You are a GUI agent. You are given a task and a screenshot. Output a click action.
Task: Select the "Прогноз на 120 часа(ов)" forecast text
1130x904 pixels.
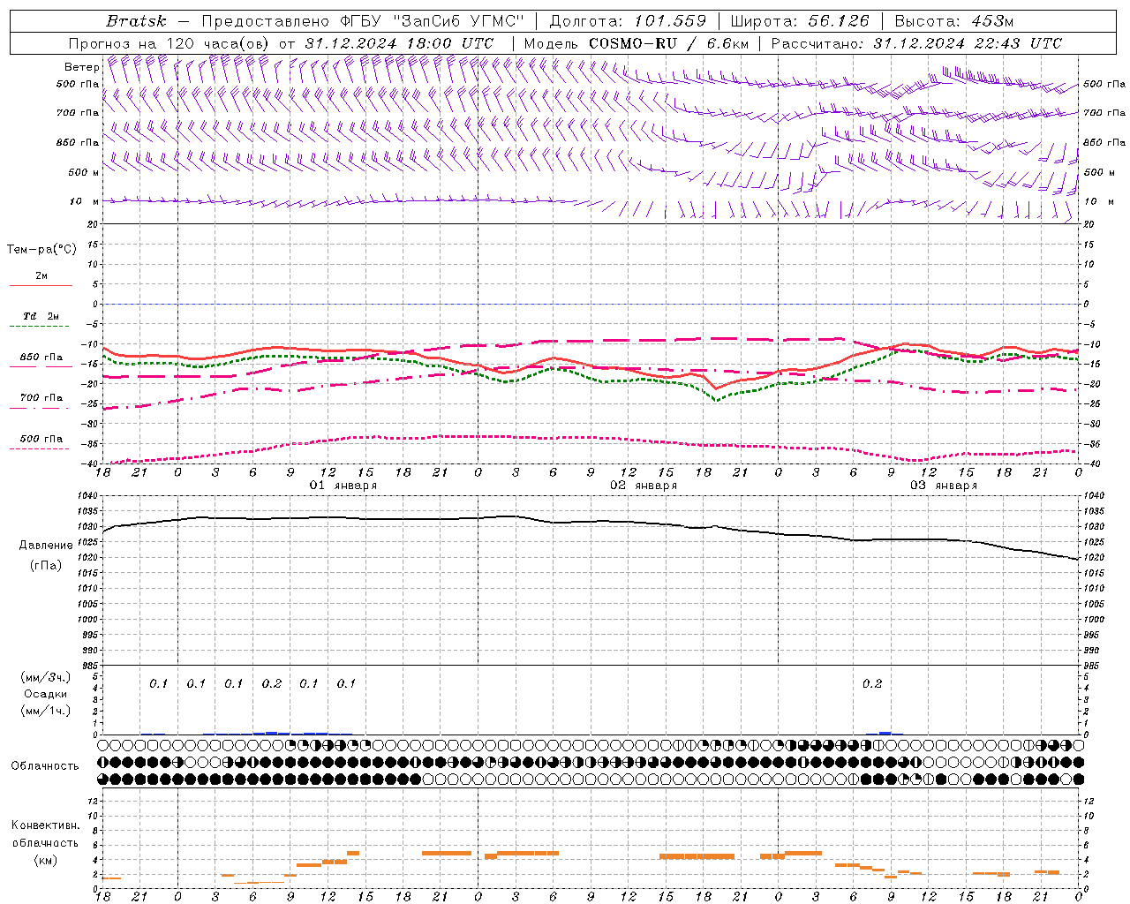pyautogui.click(x=170, y=43)
